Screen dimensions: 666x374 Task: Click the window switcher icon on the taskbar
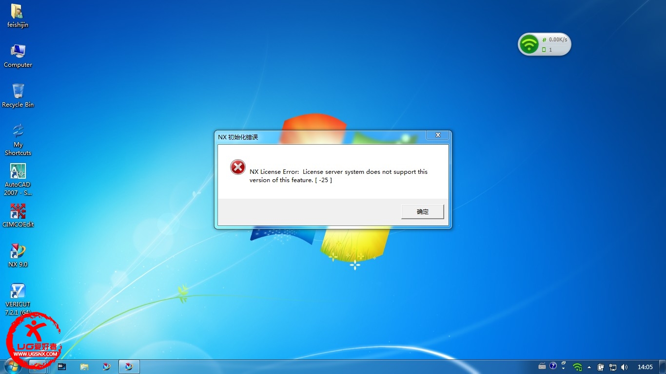click(x=62, y=367)
